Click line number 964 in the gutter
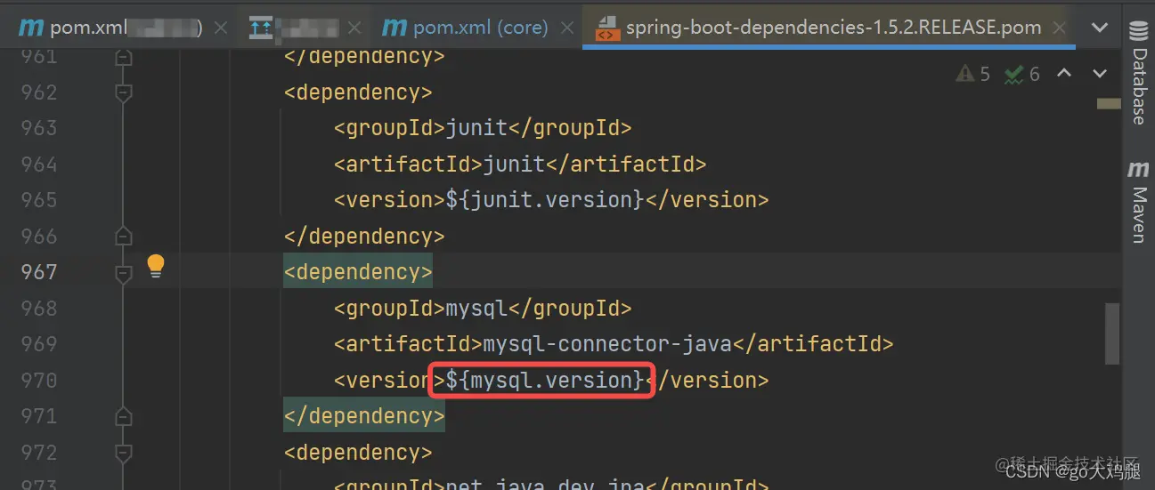 click(38, 165)
